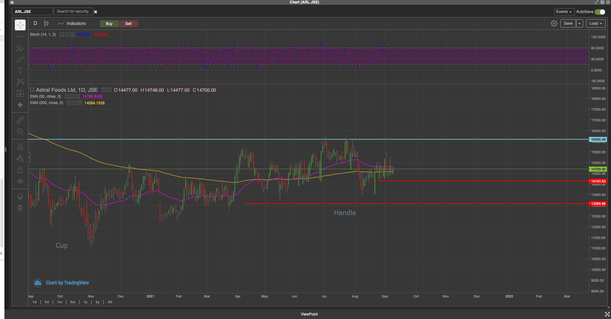Activate the ruler measure tool
This screenshot has width=611, height=319.
point(20,120)
